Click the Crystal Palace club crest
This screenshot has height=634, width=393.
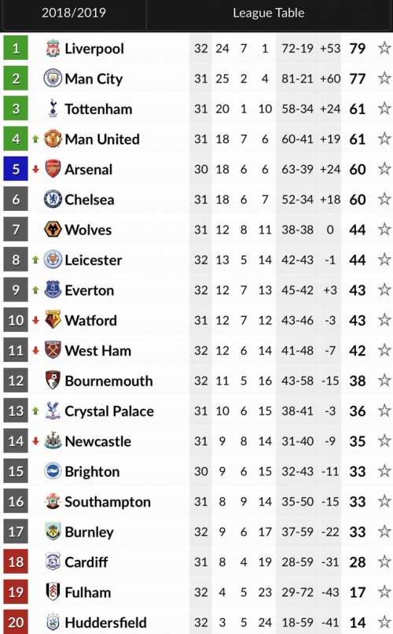[x=53, y=411]
